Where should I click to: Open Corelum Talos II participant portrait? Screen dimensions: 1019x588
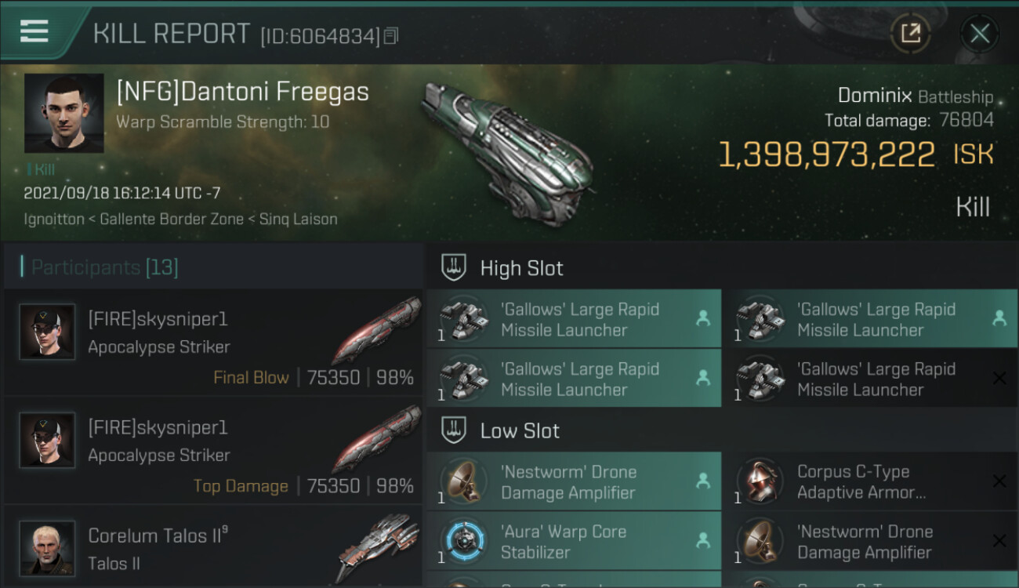pyautogui.click(x=48, y=548)
